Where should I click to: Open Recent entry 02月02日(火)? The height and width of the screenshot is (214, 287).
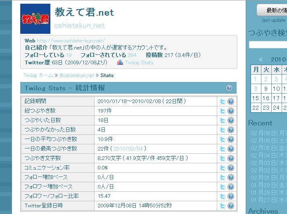268,170
